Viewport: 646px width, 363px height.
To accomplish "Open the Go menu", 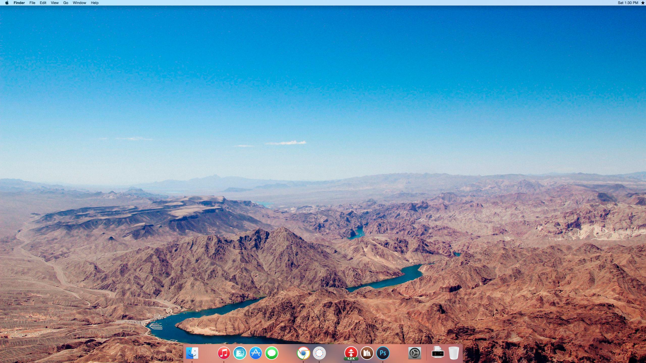I will point(66,3).
